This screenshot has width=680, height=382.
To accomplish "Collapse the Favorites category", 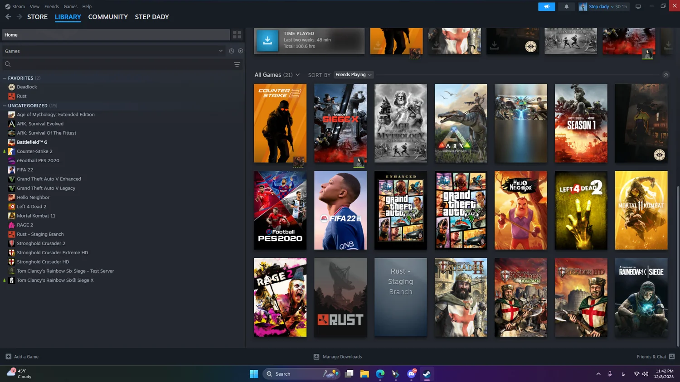I will [5, 78].
